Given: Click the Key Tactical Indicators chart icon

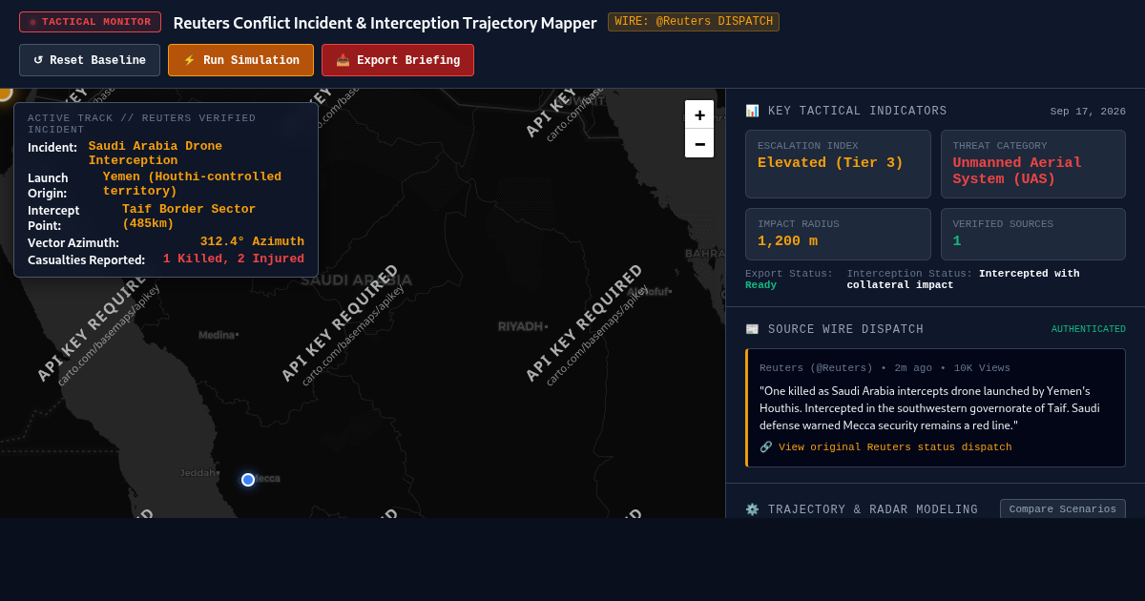Looking at the screenshot, I should click(x=752, y=111).
